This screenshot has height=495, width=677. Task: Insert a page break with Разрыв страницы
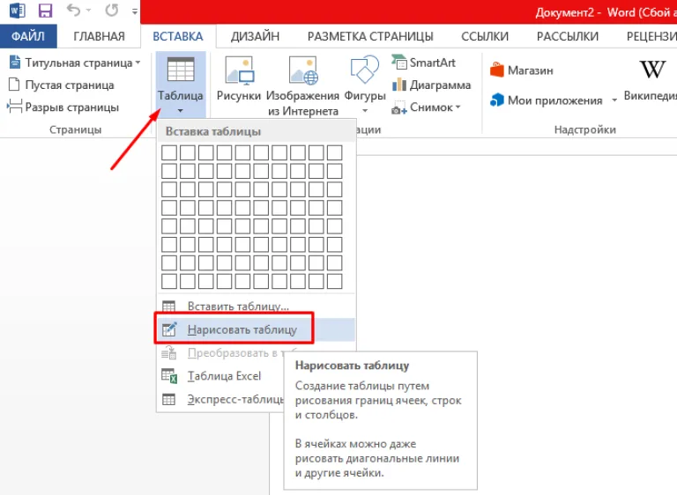coord(63,107)
